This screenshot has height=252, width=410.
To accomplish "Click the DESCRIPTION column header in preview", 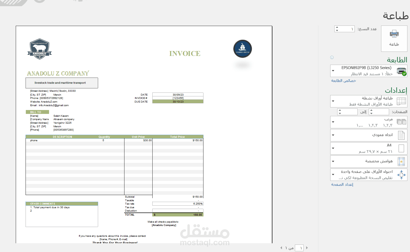I will pyautogui.click(x=62, y=137).
